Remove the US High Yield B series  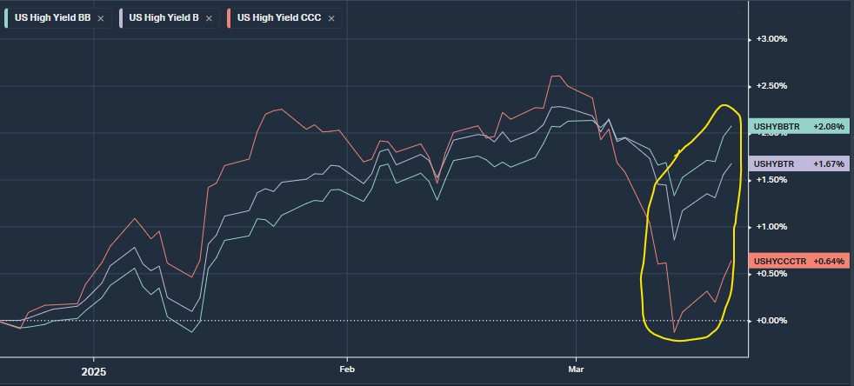(x=209, y=17)
